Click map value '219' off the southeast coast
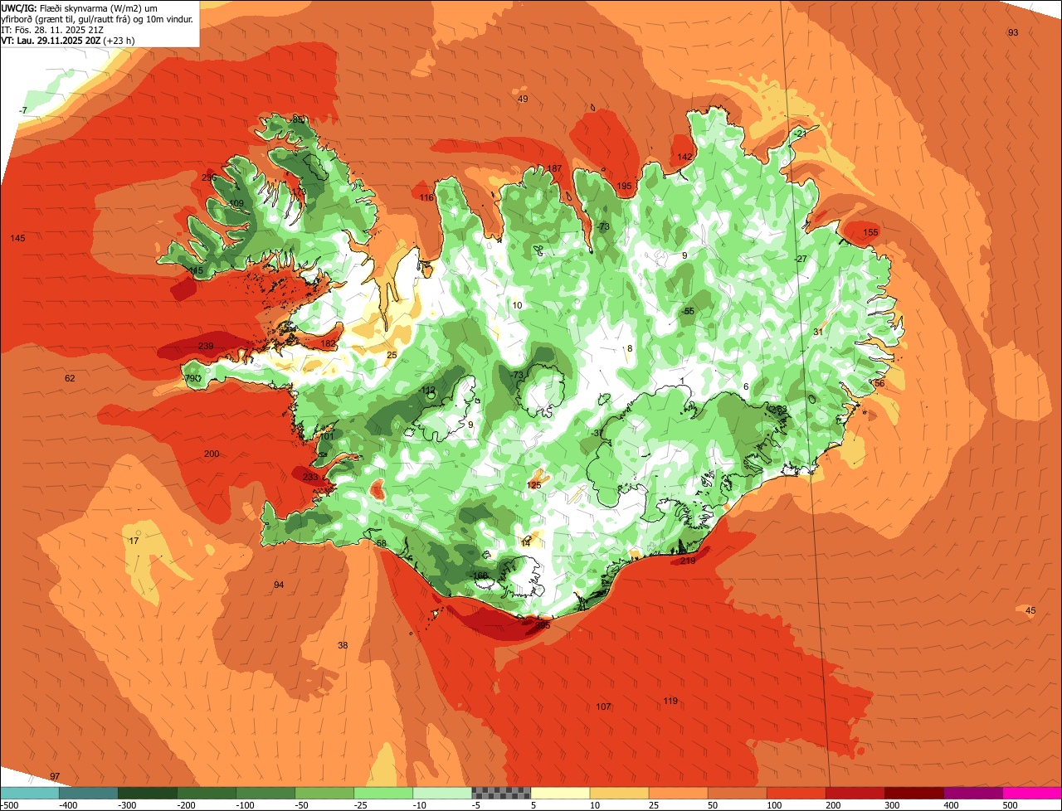1062x811 pixels. point(687,561)
